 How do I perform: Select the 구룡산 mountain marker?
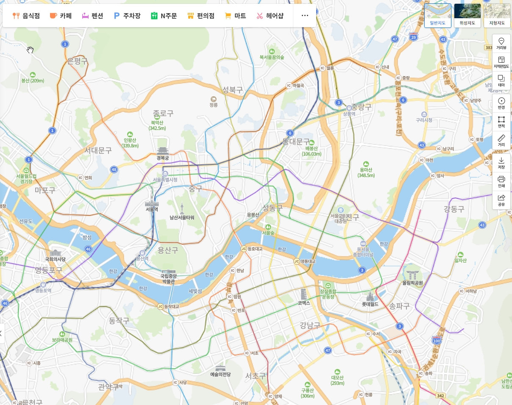coord(307,384)
